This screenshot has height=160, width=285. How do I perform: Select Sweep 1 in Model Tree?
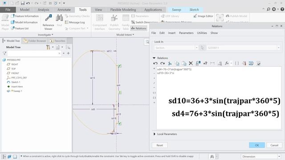point(15,91)
